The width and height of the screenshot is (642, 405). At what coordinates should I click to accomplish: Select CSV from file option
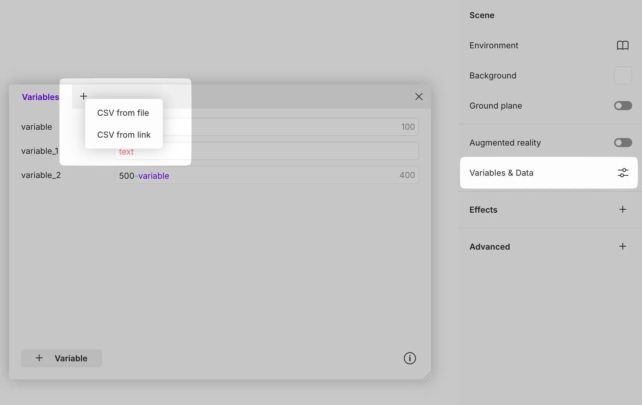coord(123,113)
